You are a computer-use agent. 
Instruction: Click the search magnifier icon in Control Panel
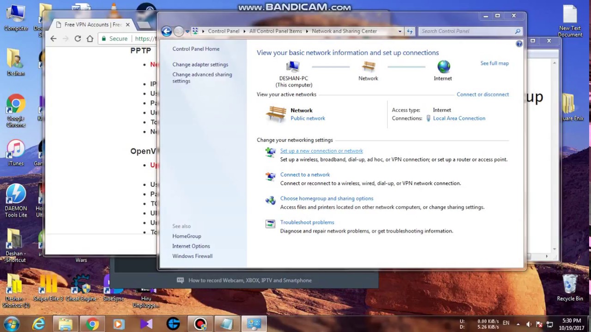pyautogui.click(x=518, y=31)
